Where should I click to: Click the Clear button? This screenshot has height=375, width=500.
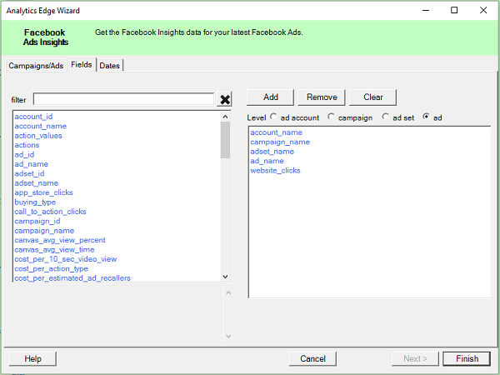pos(373,97)
